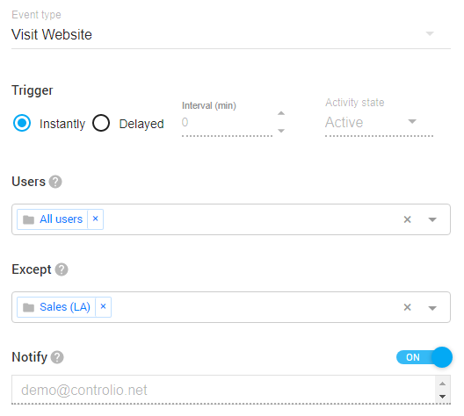This screenshot has width=464, height=416.
Task: Click the All users folder icon
Action: click(x=28, y=219)
